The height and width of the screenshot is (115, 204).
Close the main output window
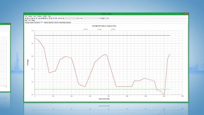186,13
